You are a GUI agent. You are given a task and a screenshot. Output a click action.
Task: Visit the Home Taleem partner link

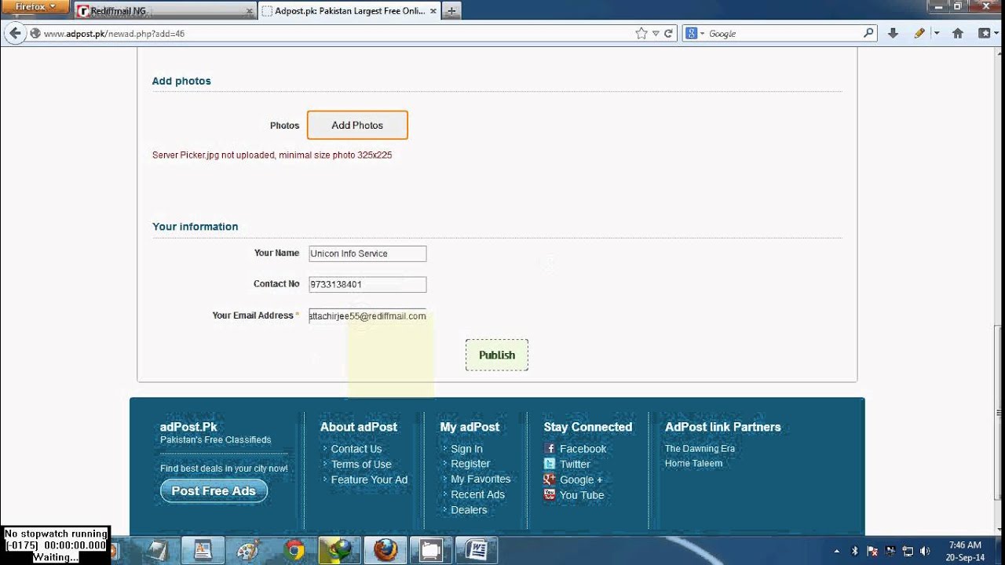click(693, 463)
